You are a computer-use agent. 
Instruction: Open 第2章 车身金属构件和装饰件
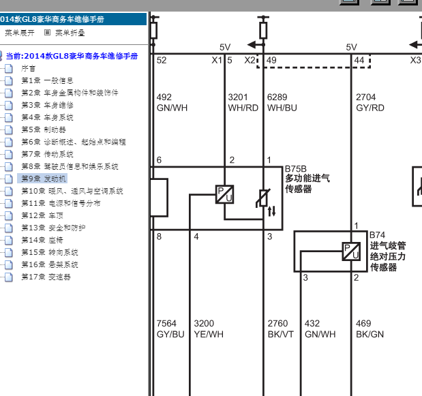click(x=70, y=93)
